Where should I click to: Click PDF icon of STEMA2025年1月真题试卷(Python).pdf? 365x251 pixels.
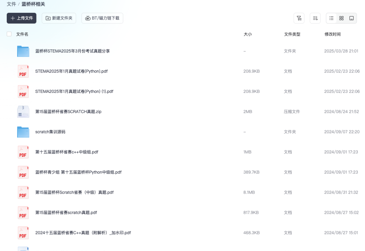pyautogui.click(x=23, y=71)
